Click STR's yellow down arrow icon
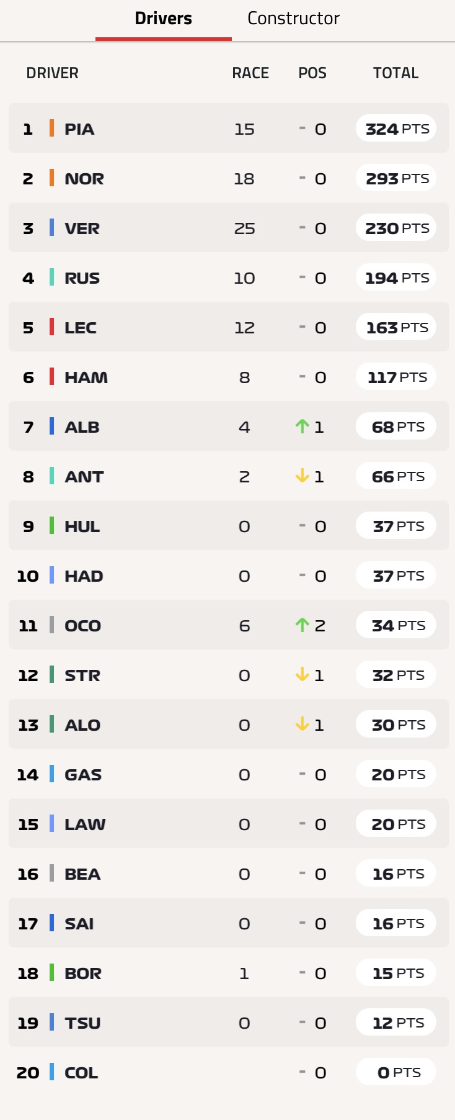The image size is (455, 1120). tap(302, 674)
